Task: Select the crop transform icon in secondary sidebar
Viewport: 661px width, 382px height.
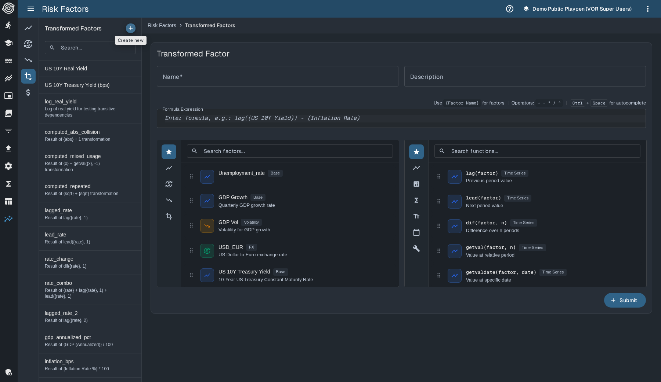Action: pos(28,76)
